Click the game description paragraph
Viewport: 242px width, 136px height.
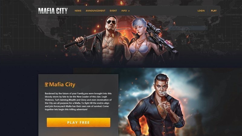(x=78, y=101)
